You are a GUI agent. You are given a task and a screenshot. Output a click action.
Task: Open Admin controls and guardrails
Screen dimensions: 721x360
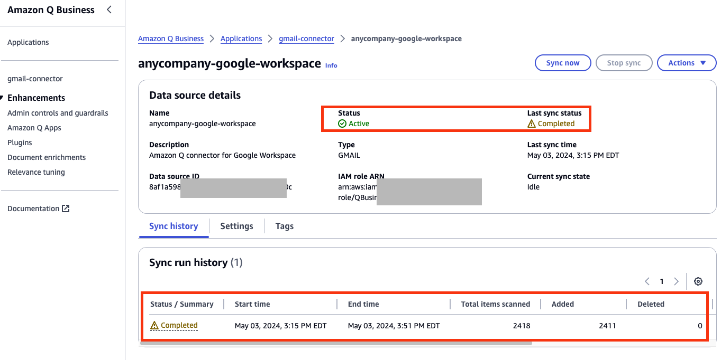click(x=58, y=113)
